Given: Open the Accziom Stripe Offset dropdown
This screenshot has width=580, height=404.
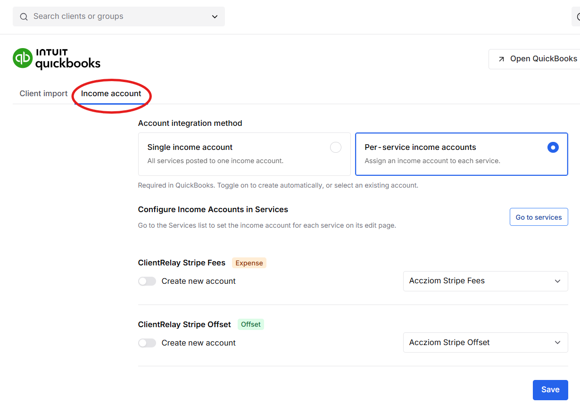Looking at the screenshot, I should pyautogui.click(x=485, y=343).
